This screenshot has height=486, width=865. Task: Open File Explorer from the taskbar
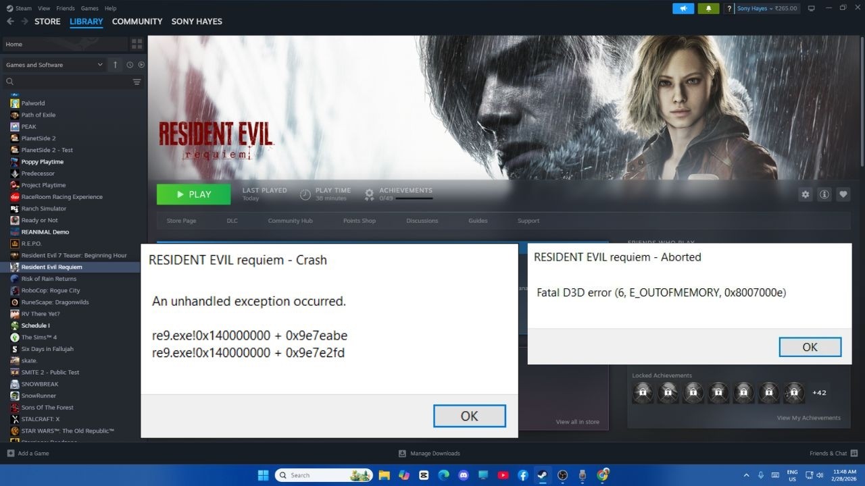384,475
